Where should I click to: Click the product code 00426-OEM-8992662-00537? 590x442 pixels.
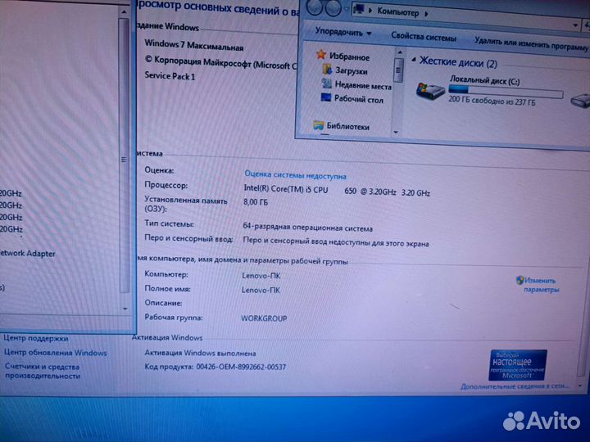pos(241,367)
